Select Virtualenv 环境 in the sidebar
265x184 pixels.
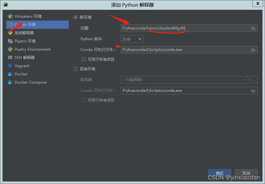[37, 16]
